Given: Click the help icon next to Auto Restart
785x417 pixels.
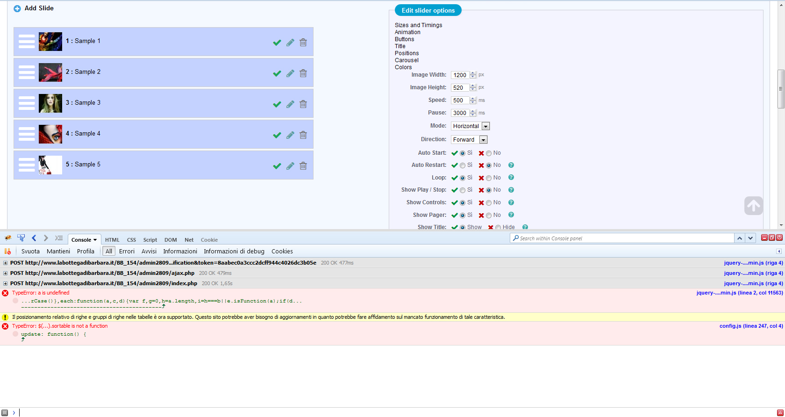Looking at the screenshot, I should [x=511, y=165].
